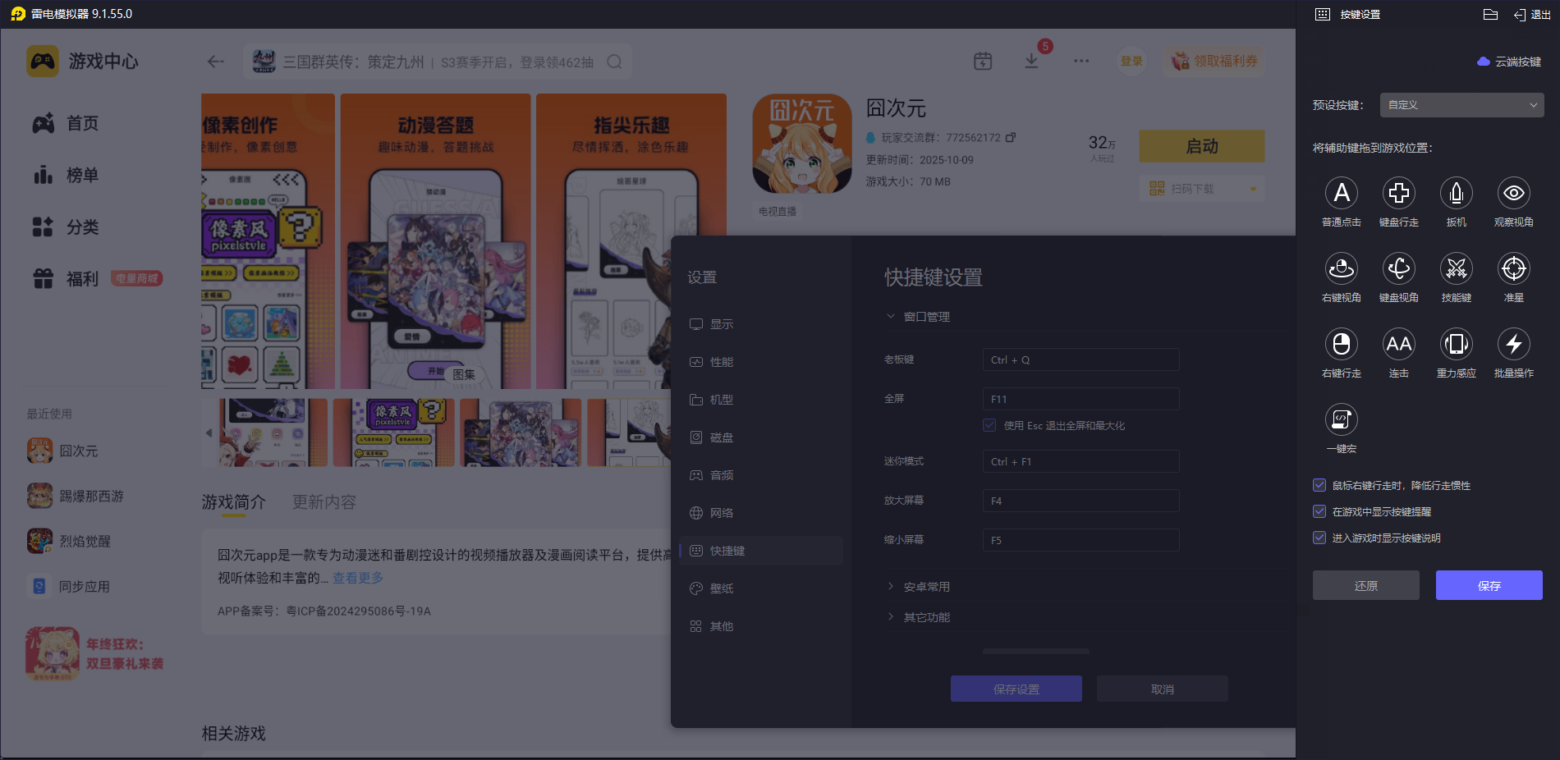Select the 技能键 skill key icon
The image size is (1560, 760).
(x=1457, y=269)
